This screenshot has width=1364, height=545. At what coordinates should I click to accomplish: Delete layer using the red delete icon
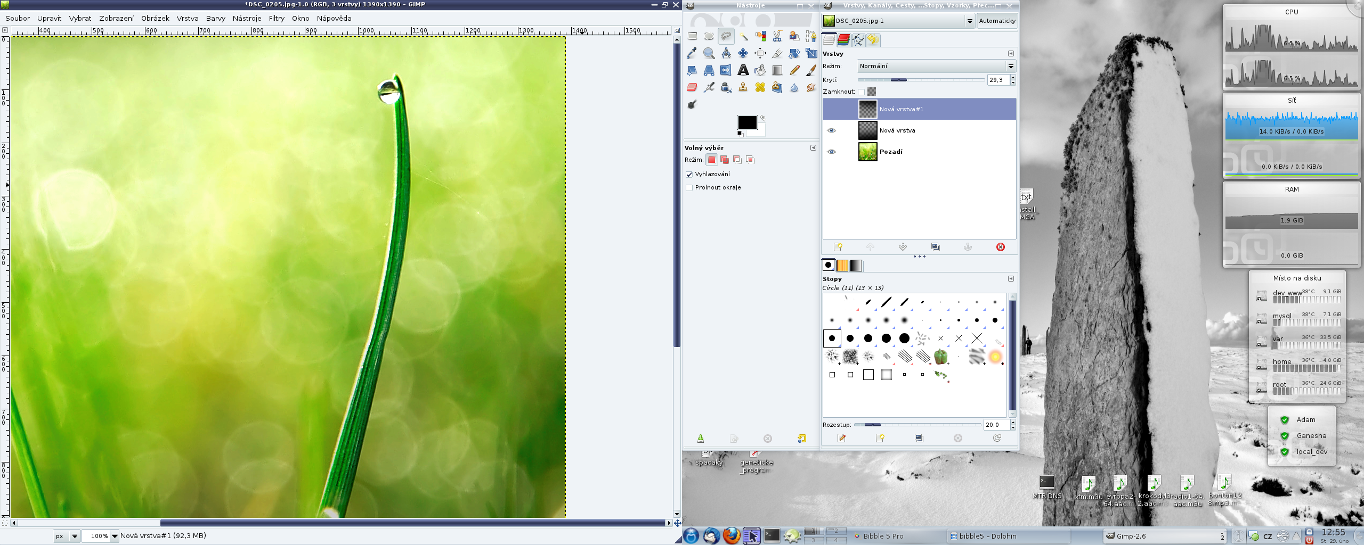1000,247
